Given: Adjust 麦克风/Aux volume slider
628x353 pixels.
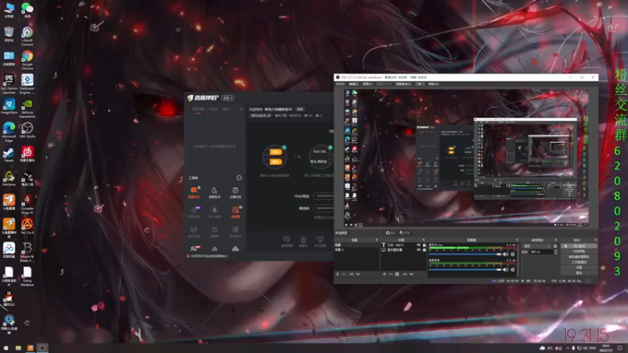Looking at the screenshot, I should coord(465,254).
